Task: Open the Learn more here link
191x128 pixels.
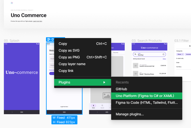Action: point(38,21)
